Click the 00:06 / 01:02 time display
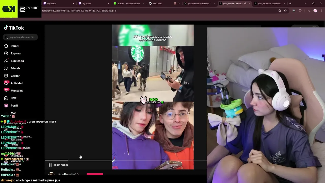Image resolution: width=325 pixels, height=183 pixels. pos(61,165)
